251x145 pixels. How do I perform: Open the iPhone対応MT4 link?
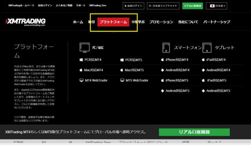[177, 60]
